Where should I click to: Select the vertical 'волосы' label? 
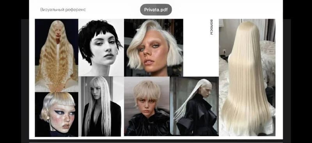[211, 27]
